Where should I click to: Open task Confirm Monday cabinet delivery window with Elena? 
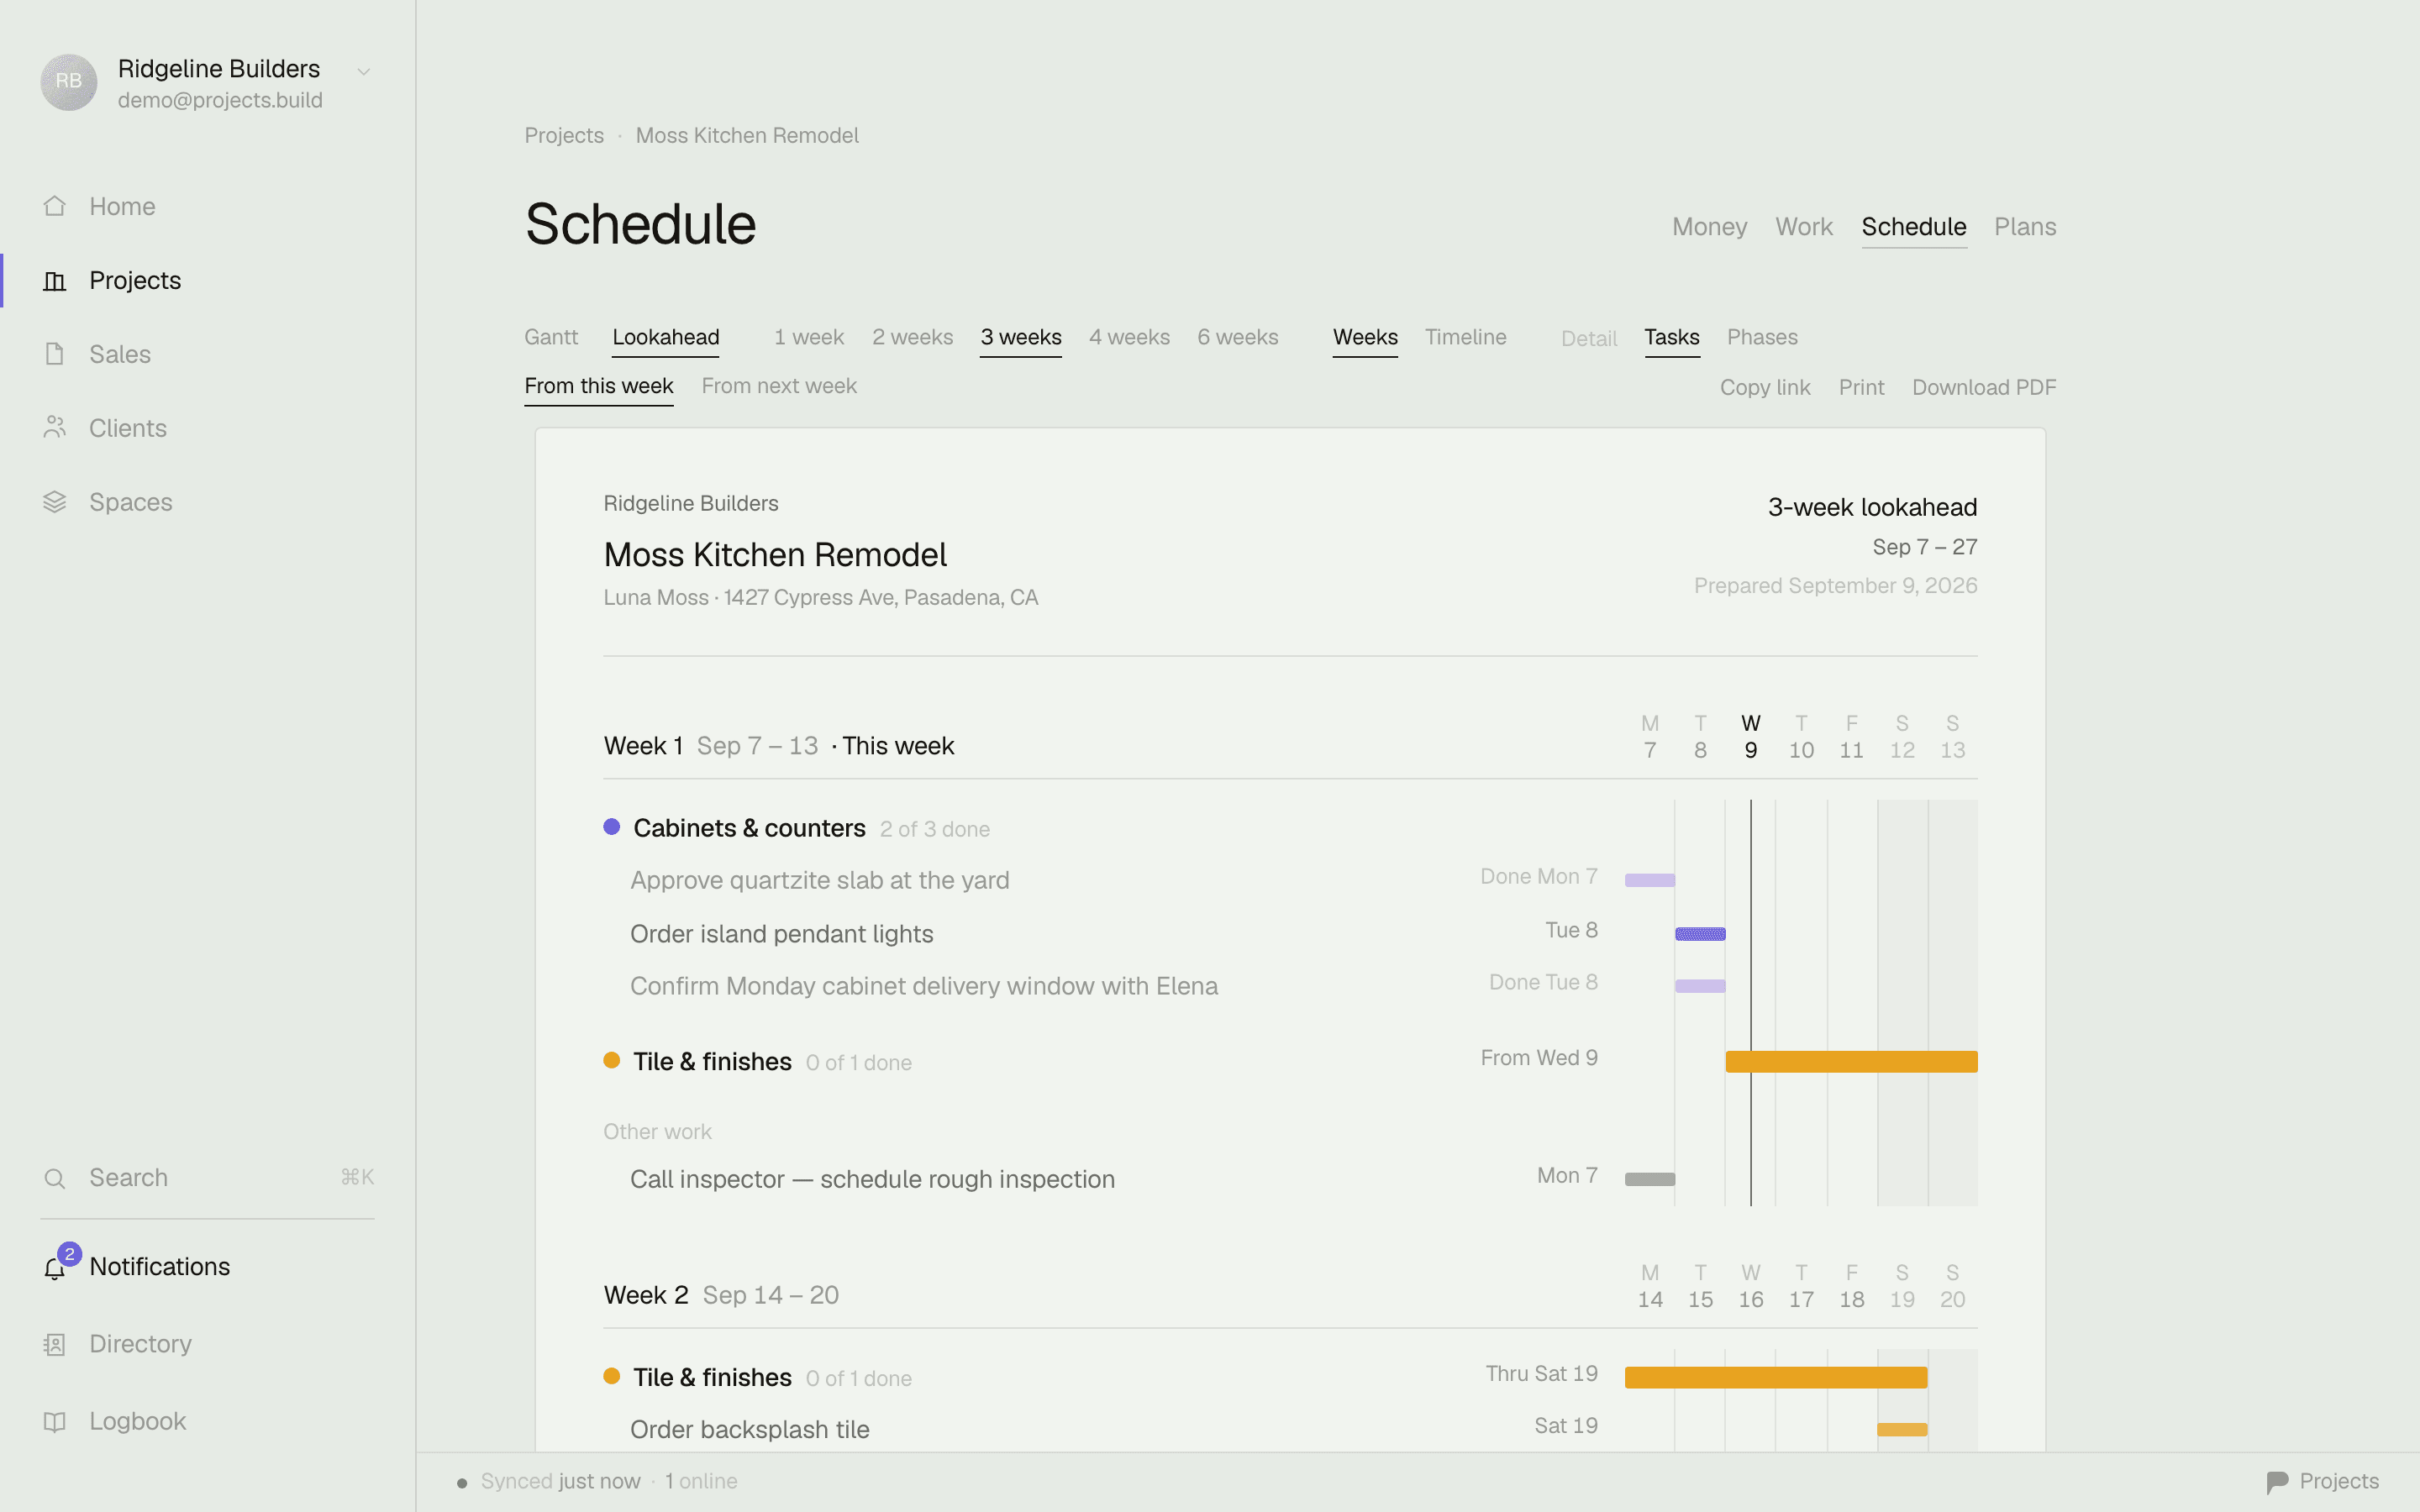point(924,986)
